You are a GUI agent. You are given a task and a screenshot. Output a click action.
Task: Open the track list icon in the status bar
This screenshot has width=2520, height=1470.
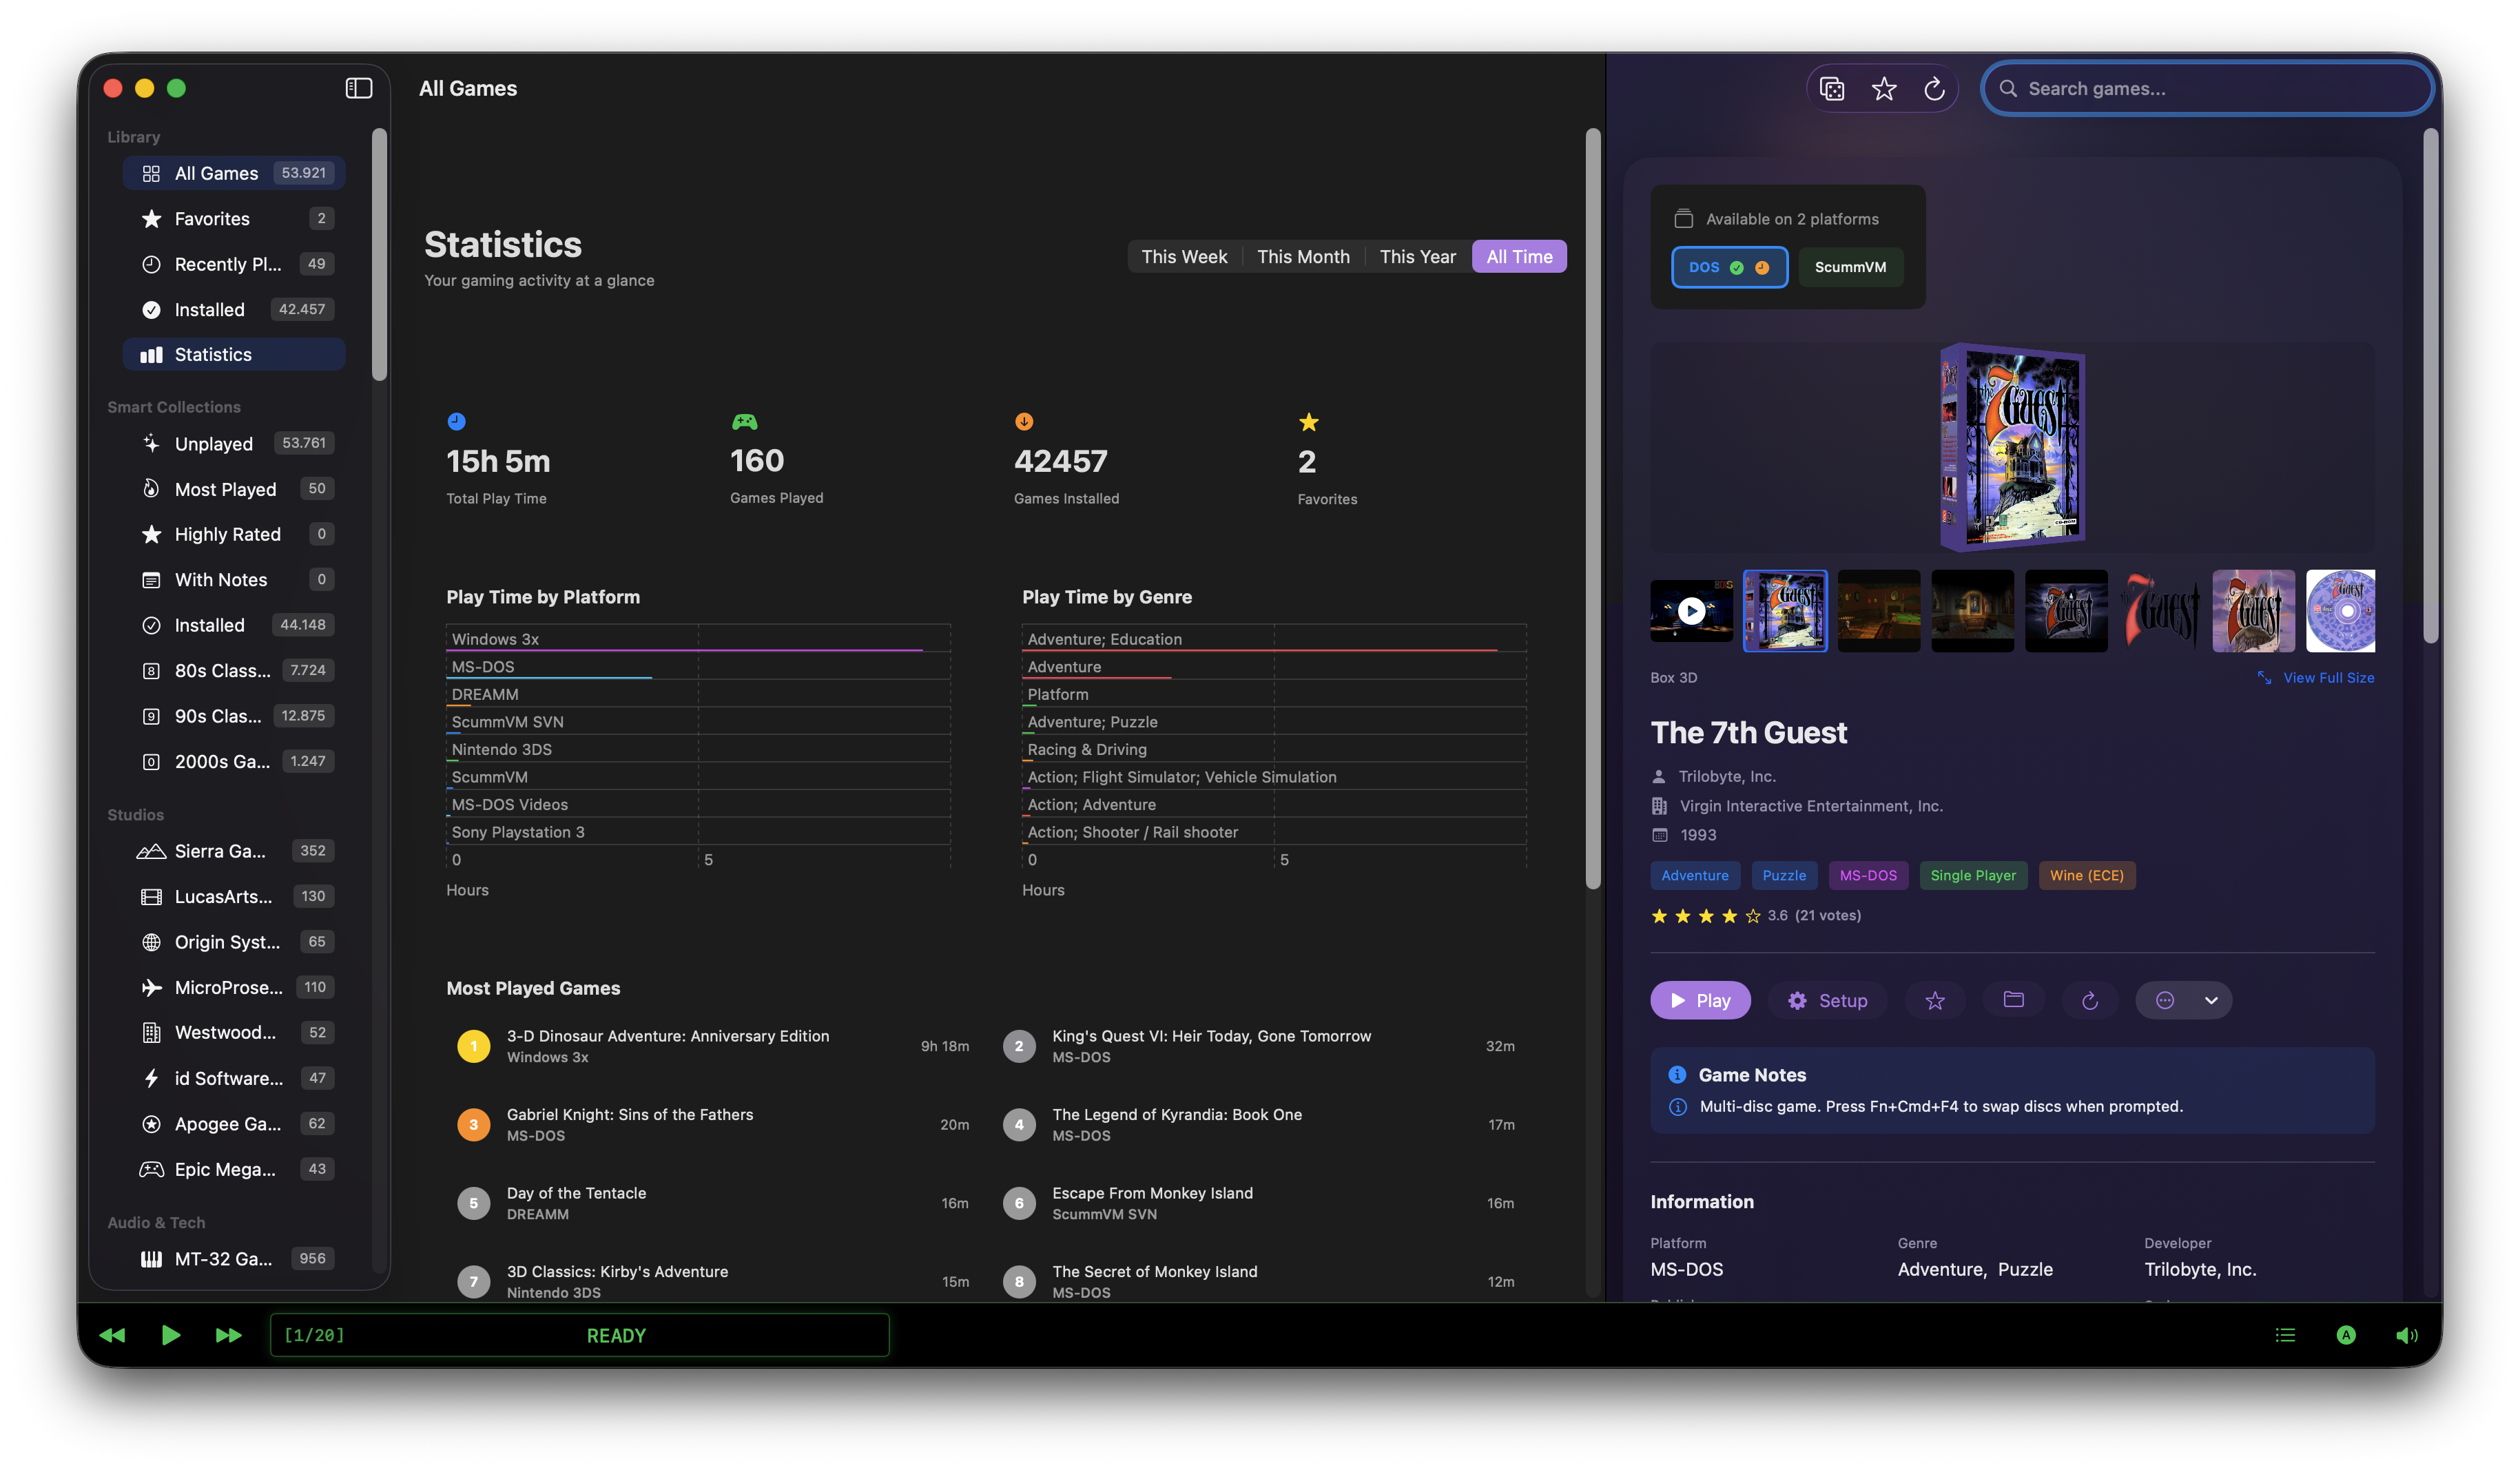pos(2284,1335)
